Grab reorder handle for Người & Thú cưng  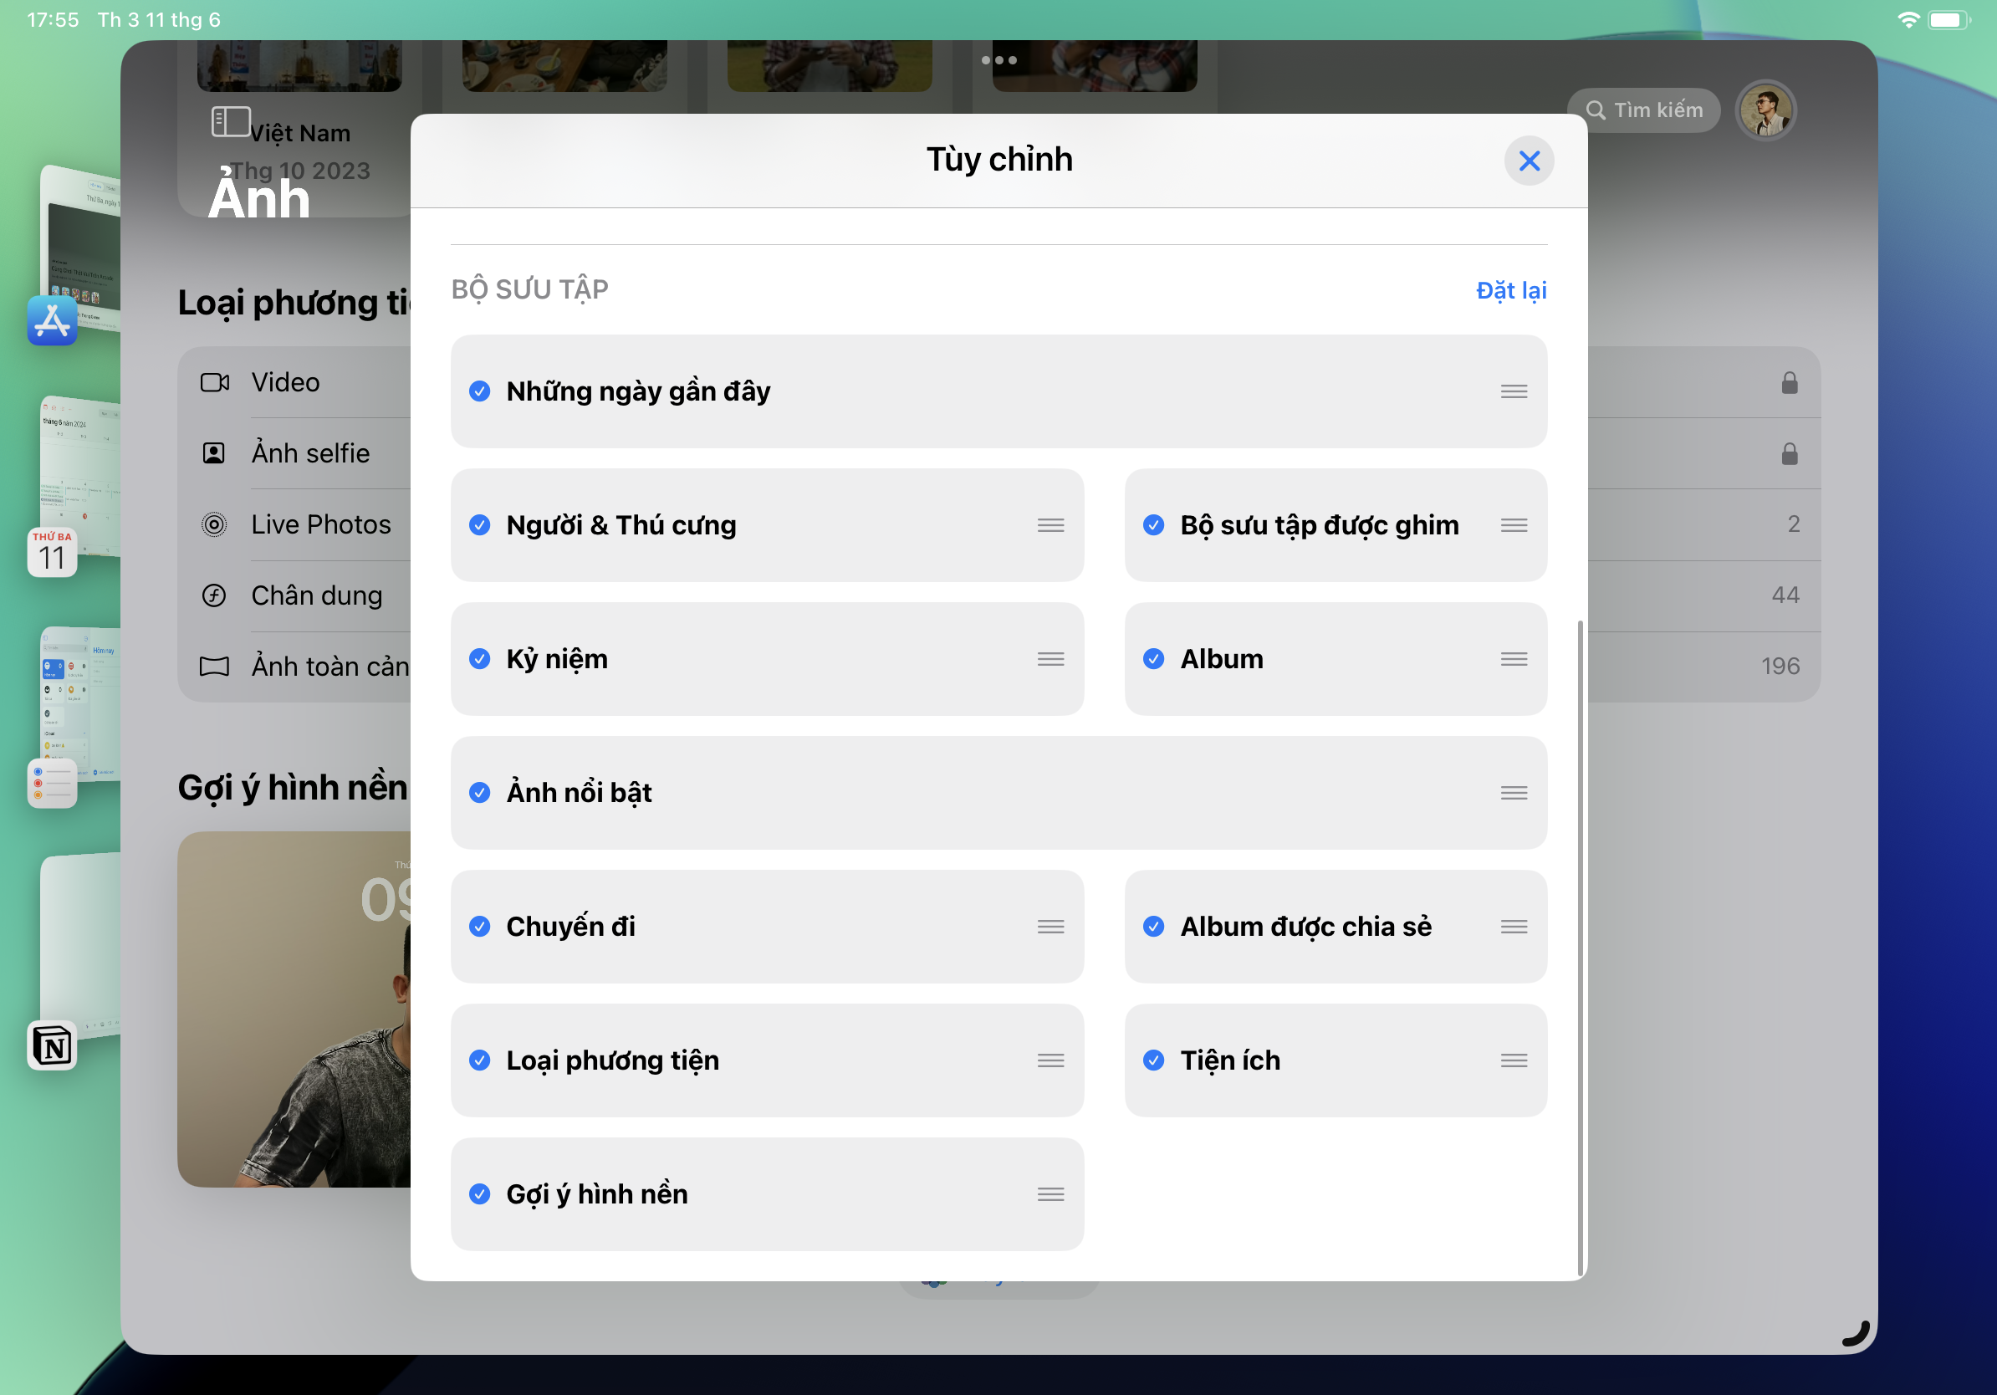[x=1050, y=525]
